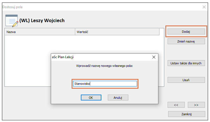Click the (WL) Leszy Wojciech heading

[42, 20]
